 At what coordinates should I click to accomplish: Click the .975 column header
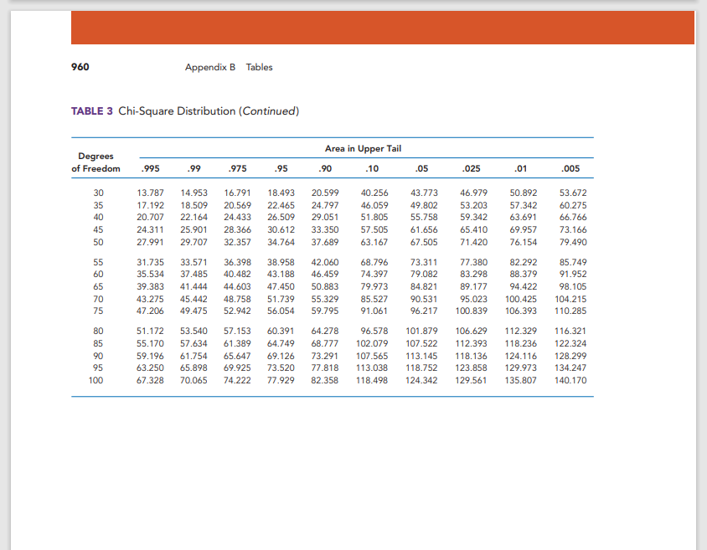238,168
